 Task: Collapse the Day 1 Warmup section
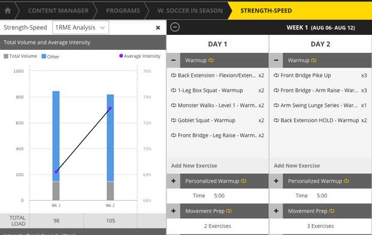[173, 60]
